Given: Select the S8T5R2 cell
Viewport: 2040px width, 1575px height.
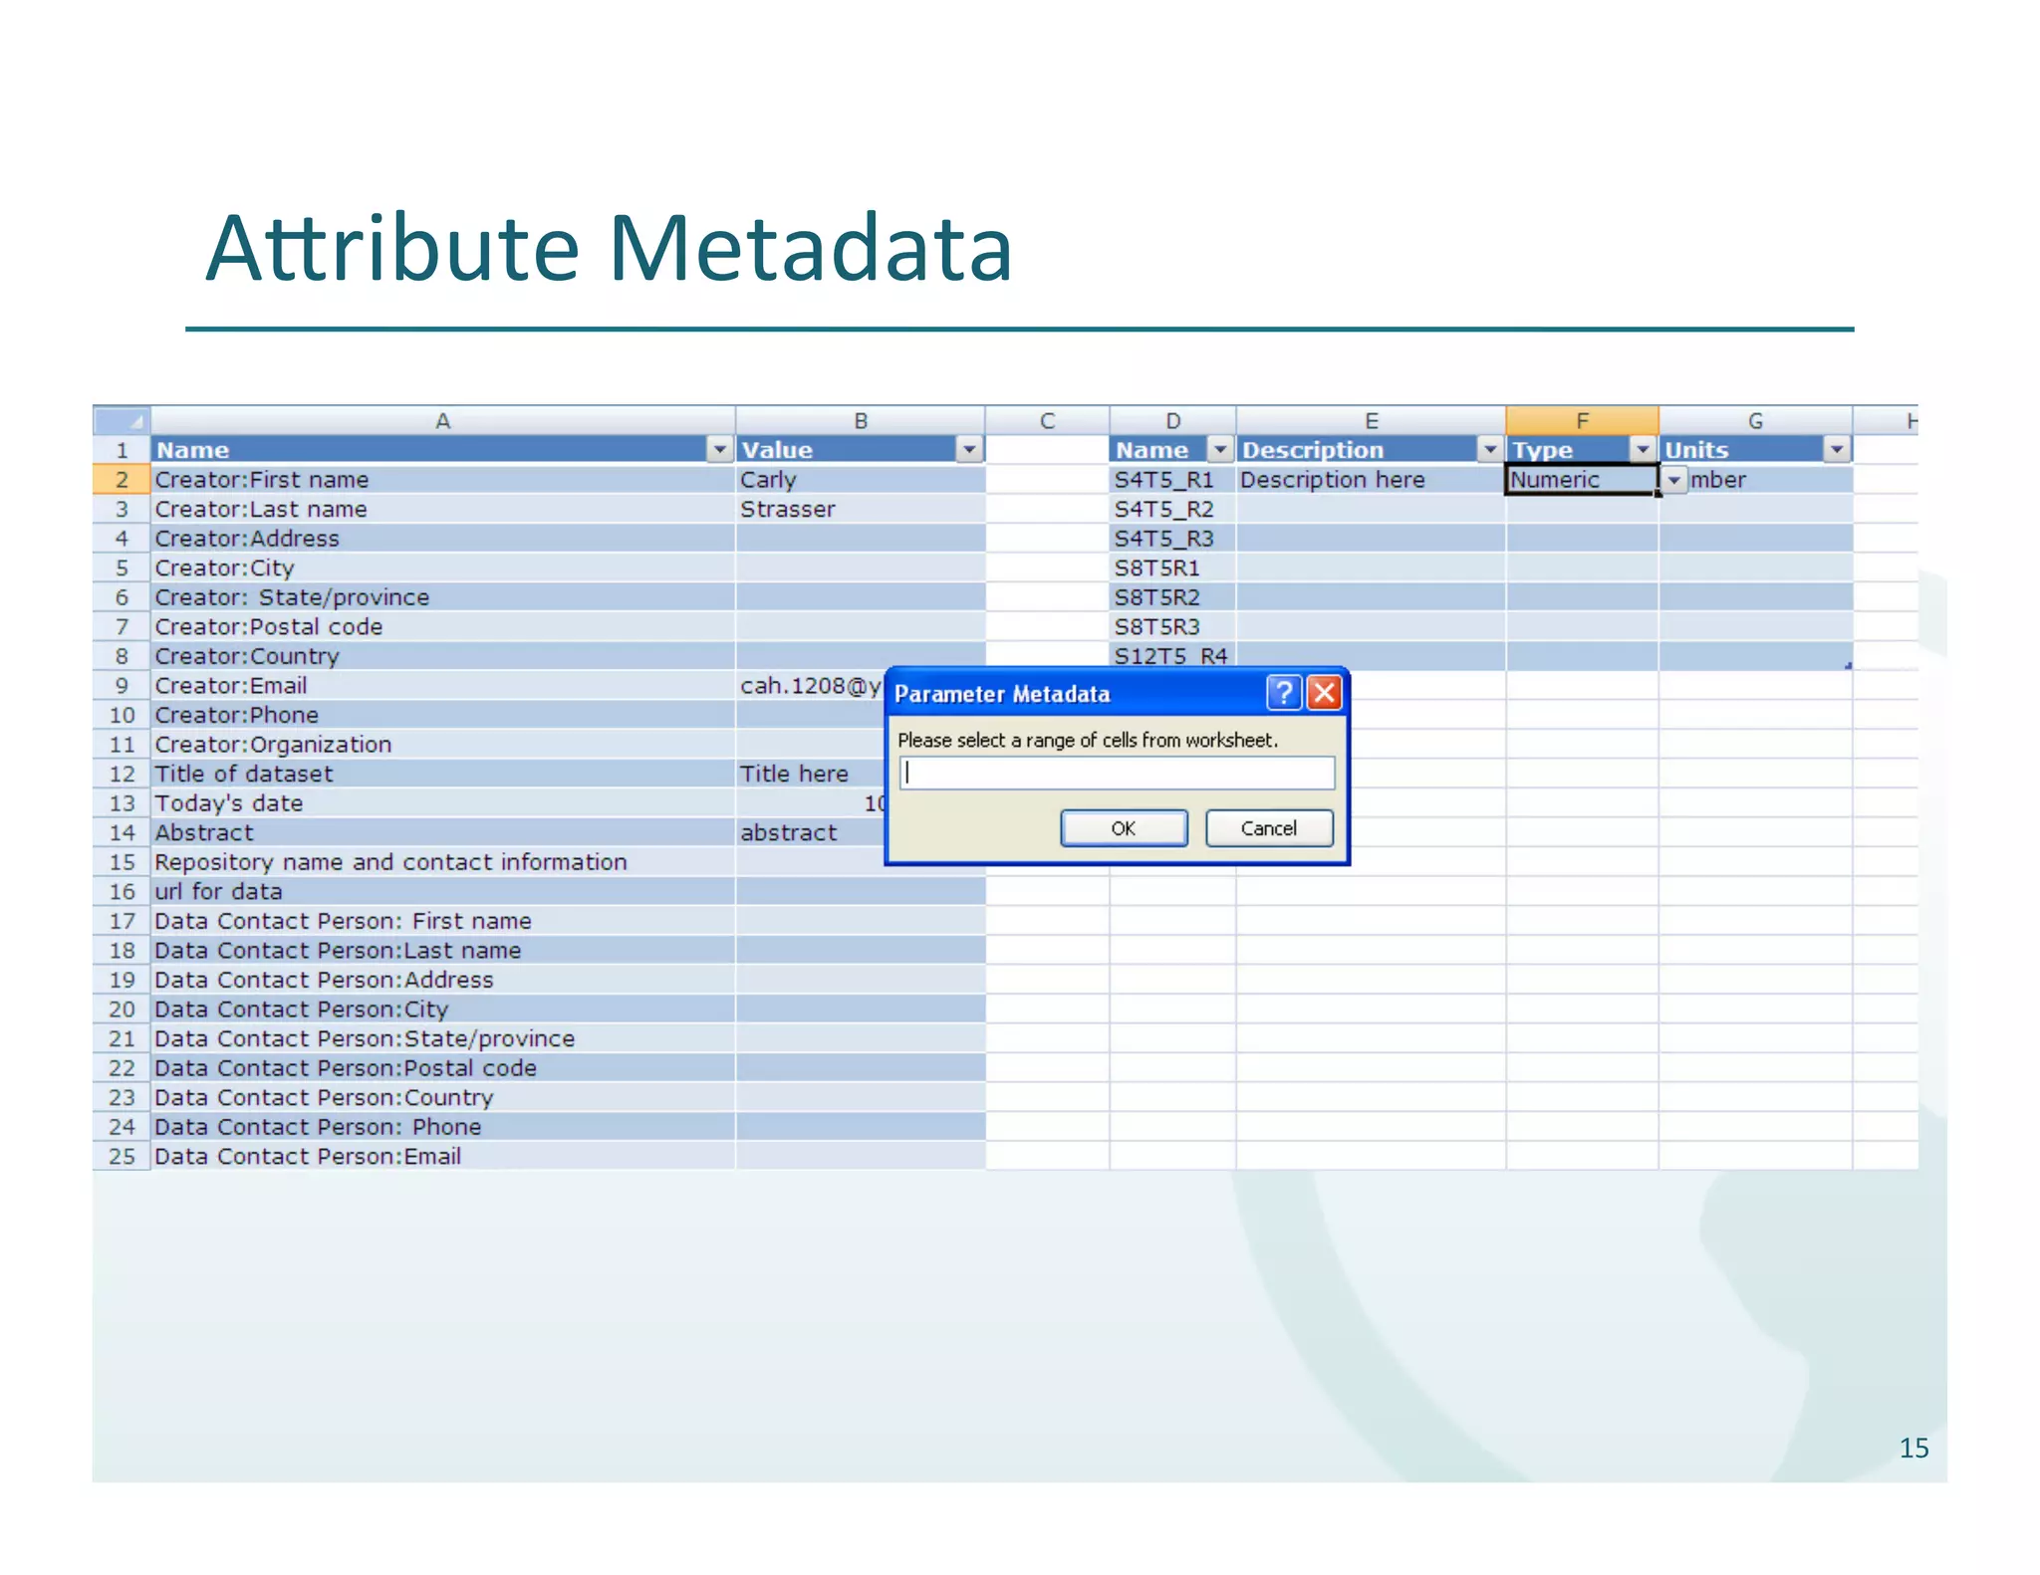Looking at the screenshot, I should tap(1172, 597).
